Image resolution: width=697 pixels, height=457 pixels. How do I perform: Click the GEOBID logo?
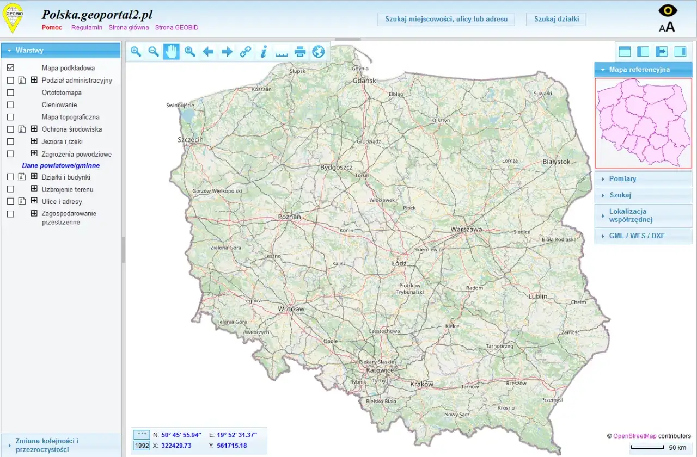[x=13, y=18]
